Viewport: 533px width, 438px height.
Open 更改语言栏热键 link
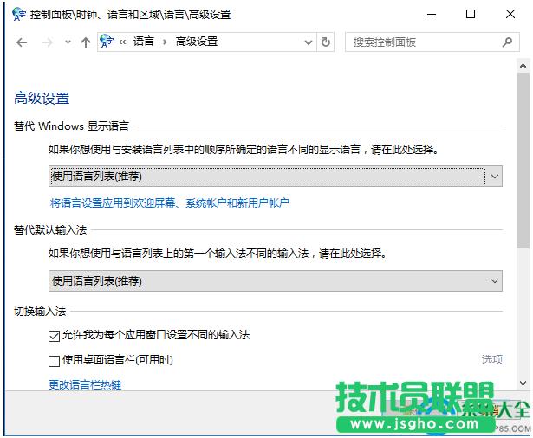[x=85, y=384]
